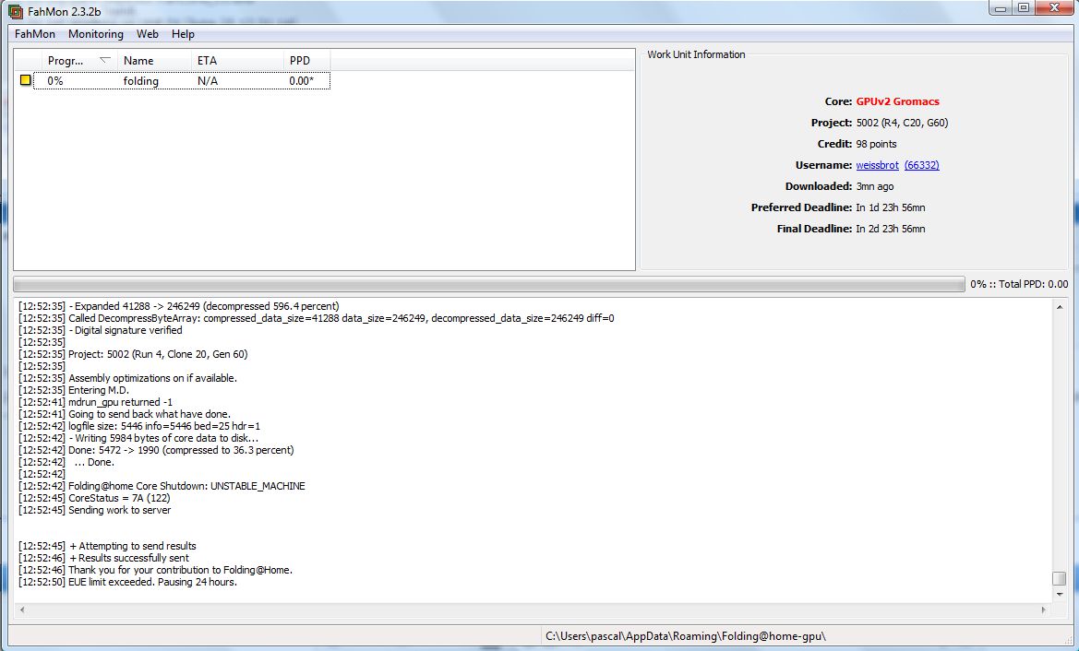Select the 'folding' client name cell
This screenshot has width=1079, height=651.
point(141,80)
